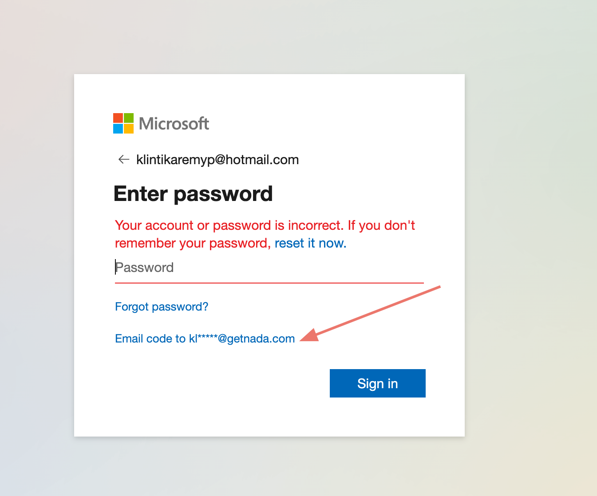Click the green square of Microsoft logo
The image size is (597, 496).
point(129,118)
